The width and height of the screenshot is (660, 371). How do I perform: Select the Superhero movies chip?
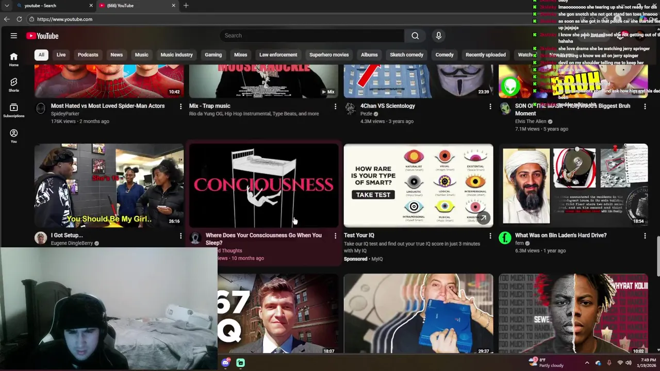pos(329,55)
